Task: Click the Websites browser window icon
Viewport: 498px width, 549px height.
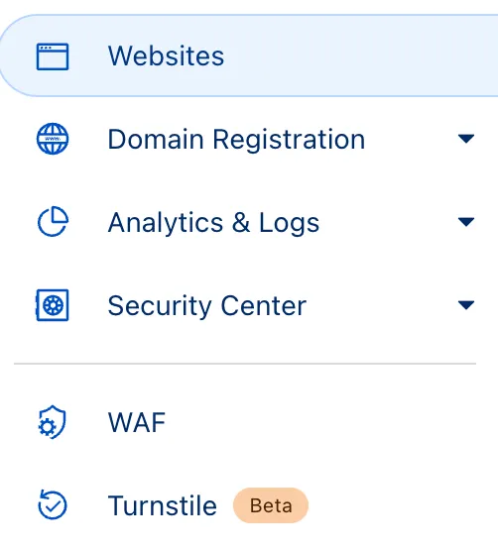Action: click(53, 56)
